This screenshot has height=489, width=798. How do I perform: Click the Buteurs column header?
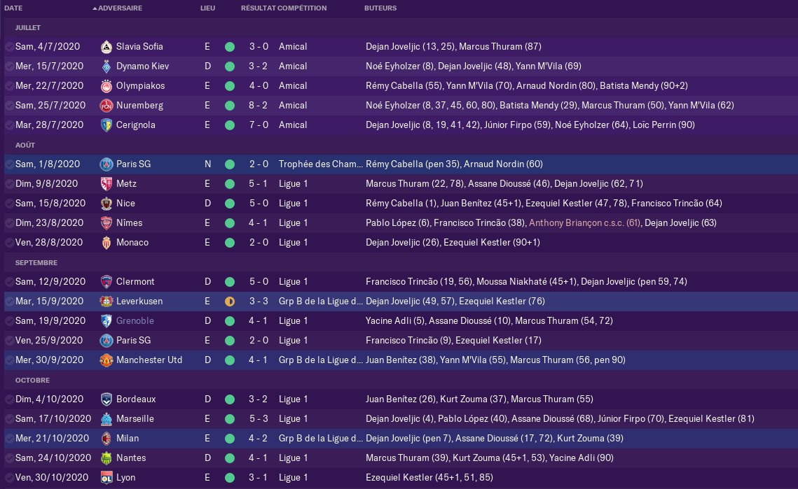380,8
